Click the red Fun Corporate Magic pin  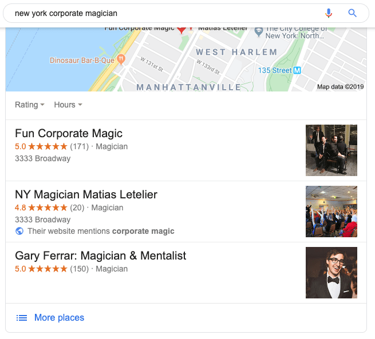point(181,30)
